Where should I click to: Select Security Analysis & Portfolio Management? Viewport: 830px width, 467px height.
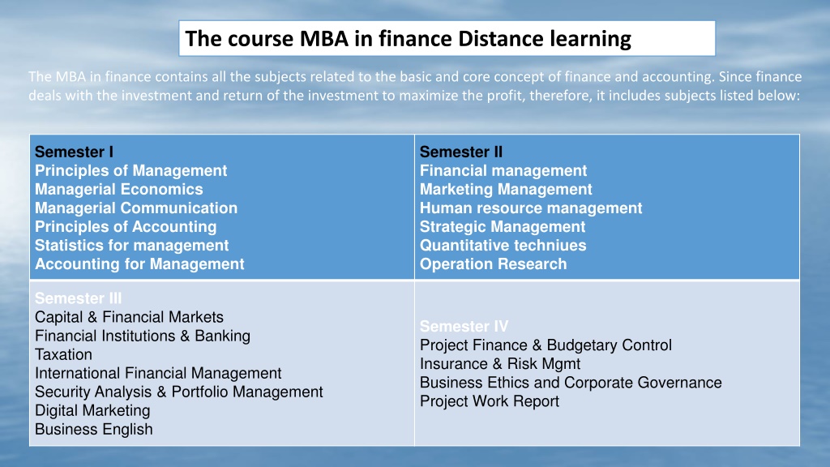(x=179, y=392)
